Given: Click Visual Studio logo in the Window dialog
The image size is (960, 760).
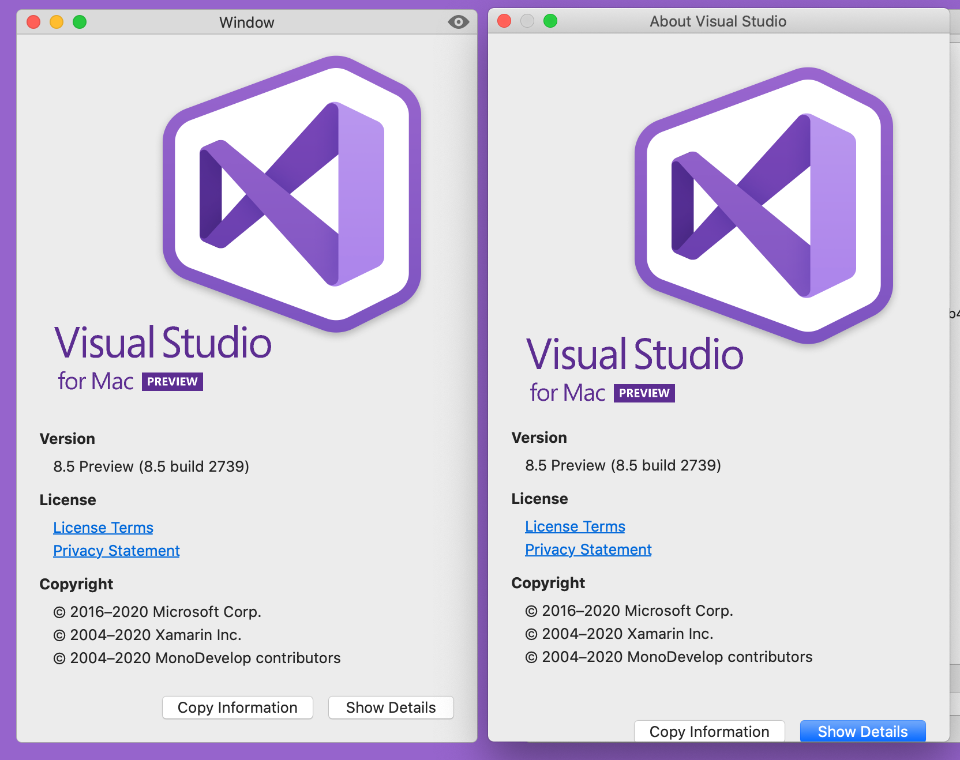Looking at the screenshot, I should (292, 194).
